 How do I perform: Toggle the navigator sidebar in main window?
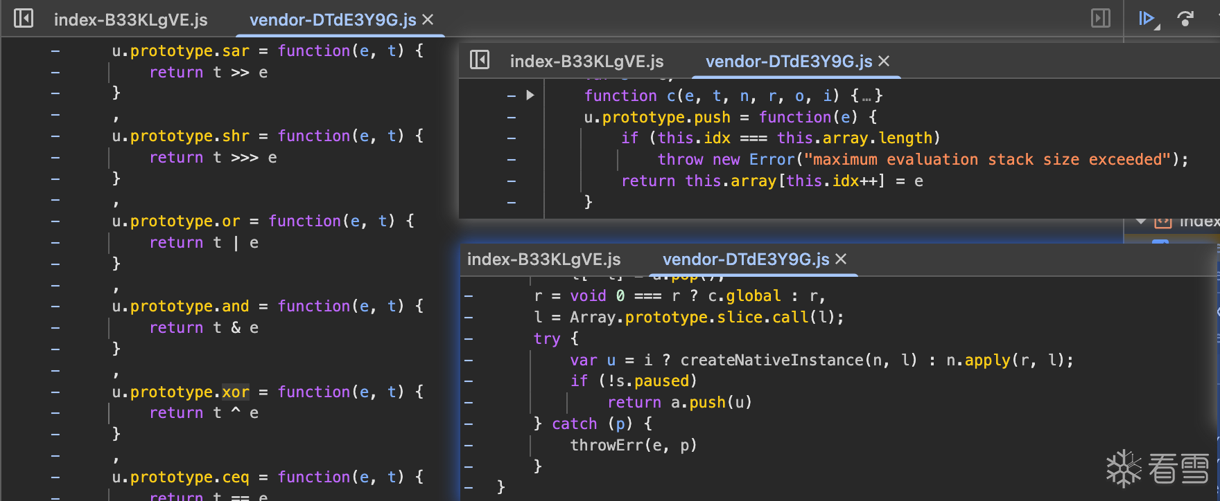24,18
